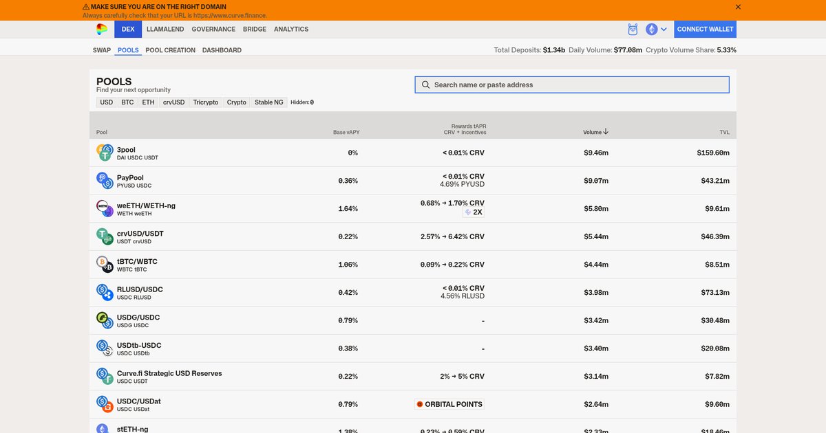Open the POOL CREATION subtab
This screenshot has height=433, width=826.
171,50
